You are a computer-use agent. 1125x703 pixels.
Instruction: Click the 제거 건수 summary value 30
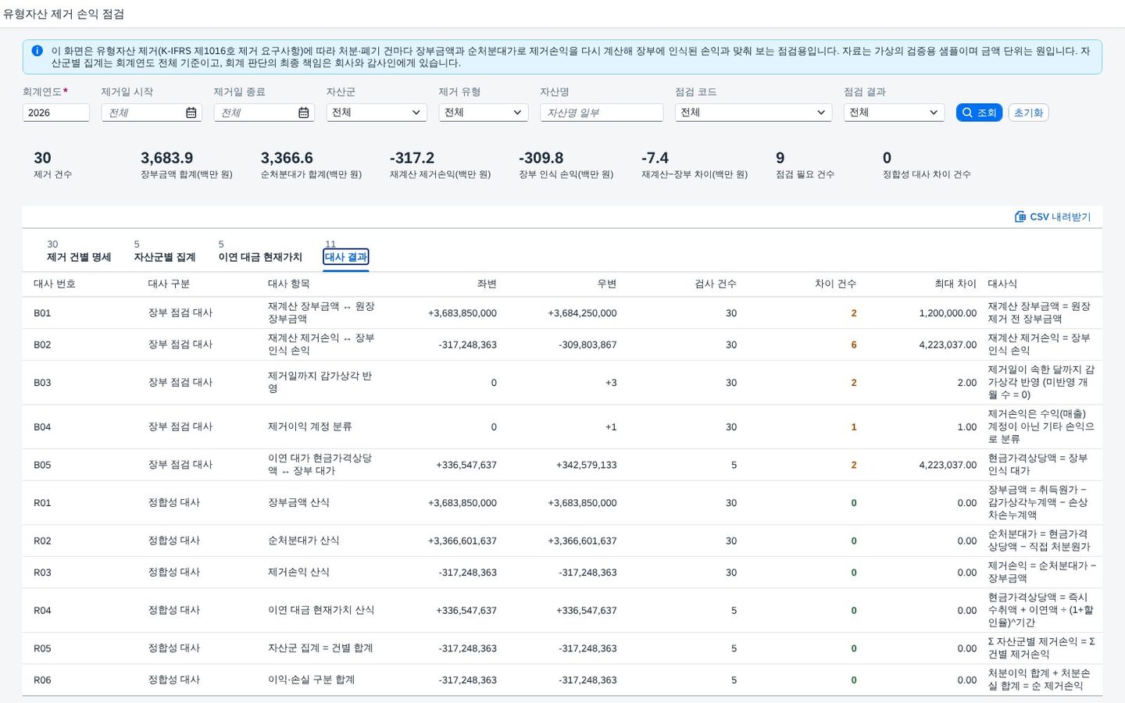(x=42, y=158)
